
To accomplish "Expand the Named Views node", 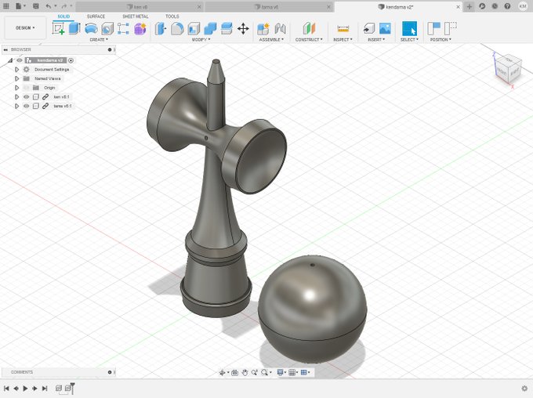I will 16,78.
